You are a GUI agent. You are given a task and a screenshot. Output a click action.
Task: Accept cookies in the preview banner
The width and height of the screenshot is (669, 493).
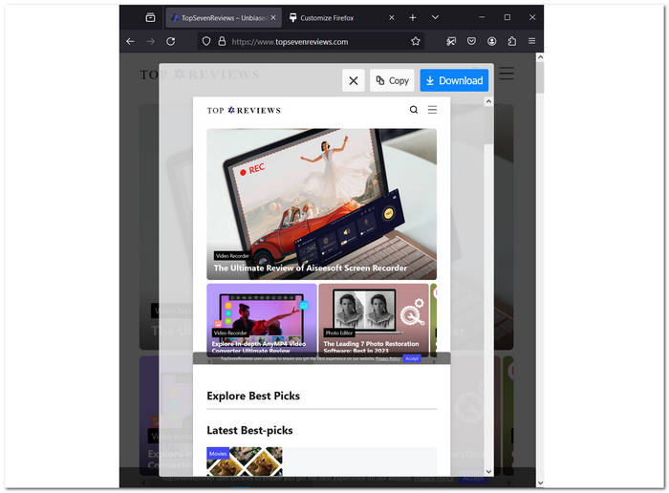(412, 358)
